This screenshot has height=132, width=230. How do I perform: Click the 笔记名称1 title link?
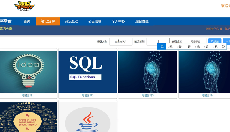[28, 96]
